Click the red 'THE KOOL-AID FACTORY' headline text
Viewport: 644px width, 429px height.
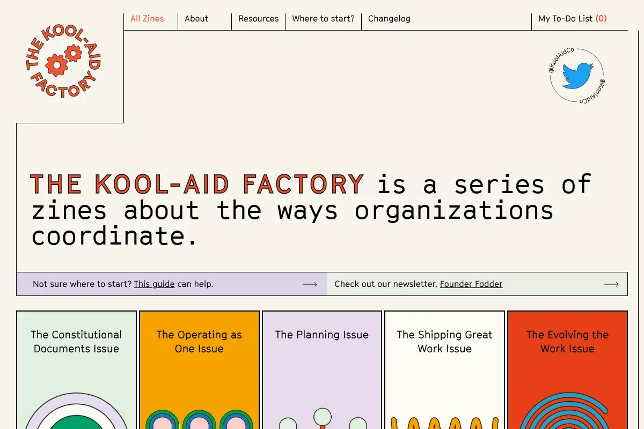click(197, 184)
